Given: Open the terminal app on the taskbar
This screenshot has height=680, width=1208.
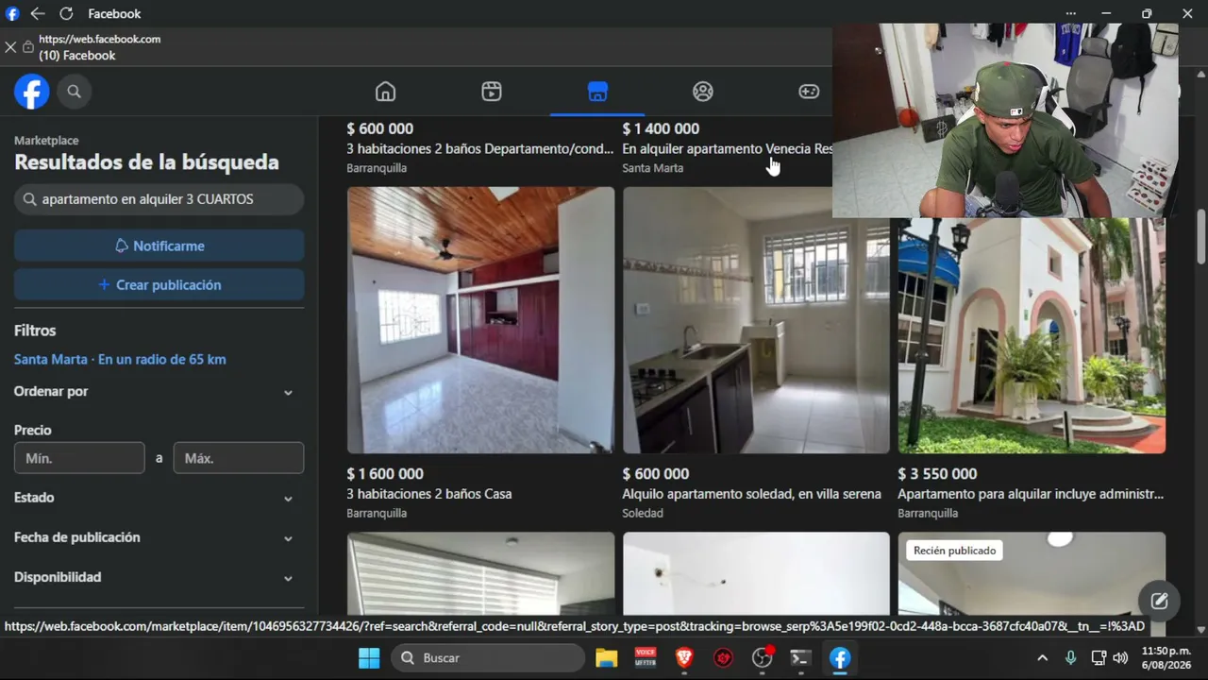Looking at the screenshot, I should (x=801, y=658).
